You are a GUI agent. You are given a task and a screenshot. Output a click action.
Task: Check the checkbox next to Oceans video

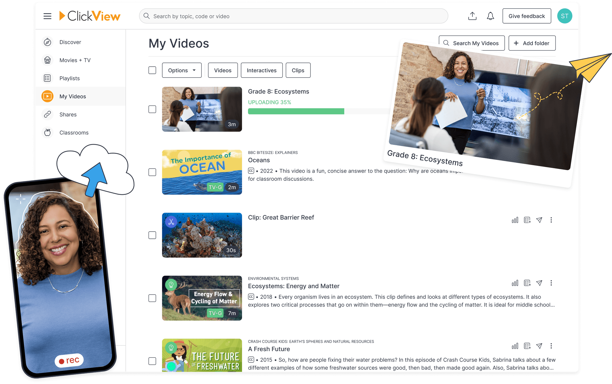(x=152, y=172)
